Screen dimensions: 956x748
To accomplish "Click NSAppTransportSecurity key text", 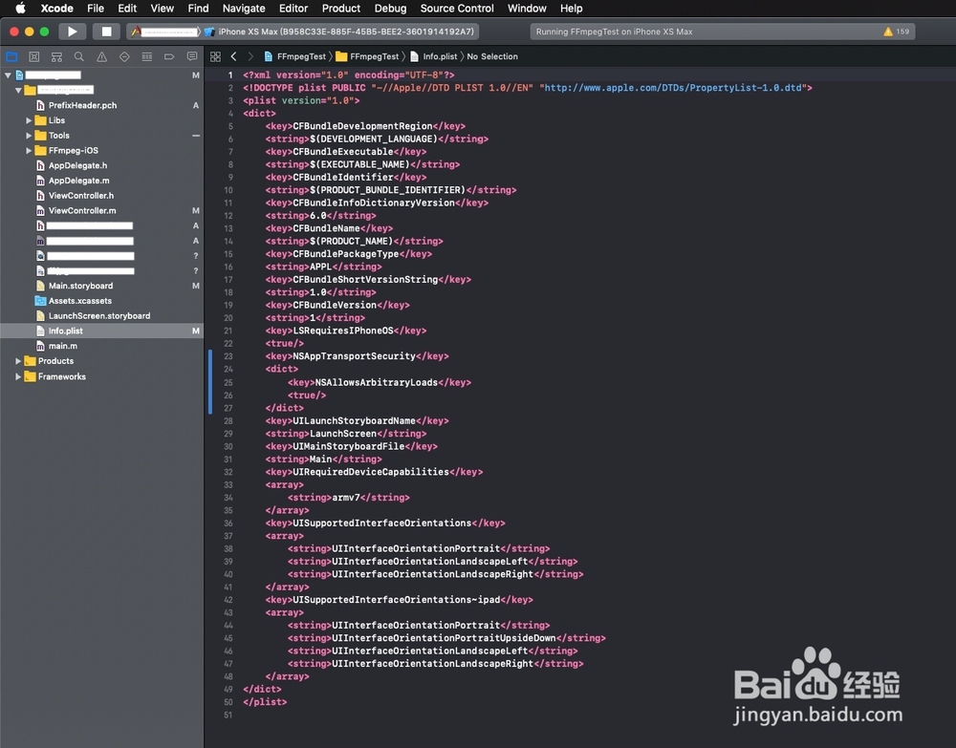I will pos(355,356).
